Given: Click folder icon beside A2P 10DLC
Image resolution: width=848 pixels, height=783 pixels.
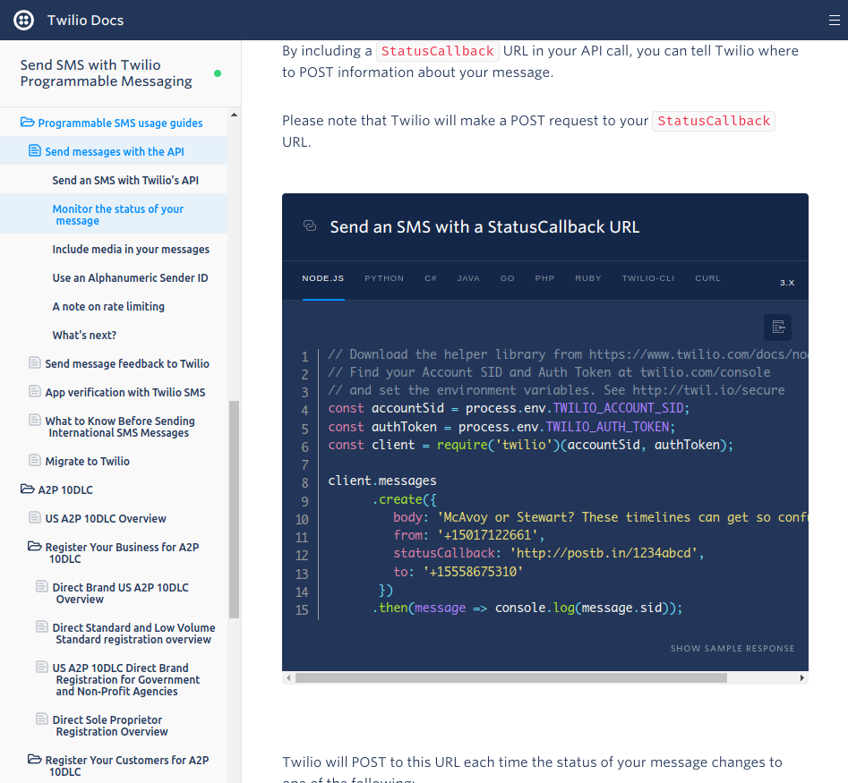Looking at the screenshot, I should (27, 489).
